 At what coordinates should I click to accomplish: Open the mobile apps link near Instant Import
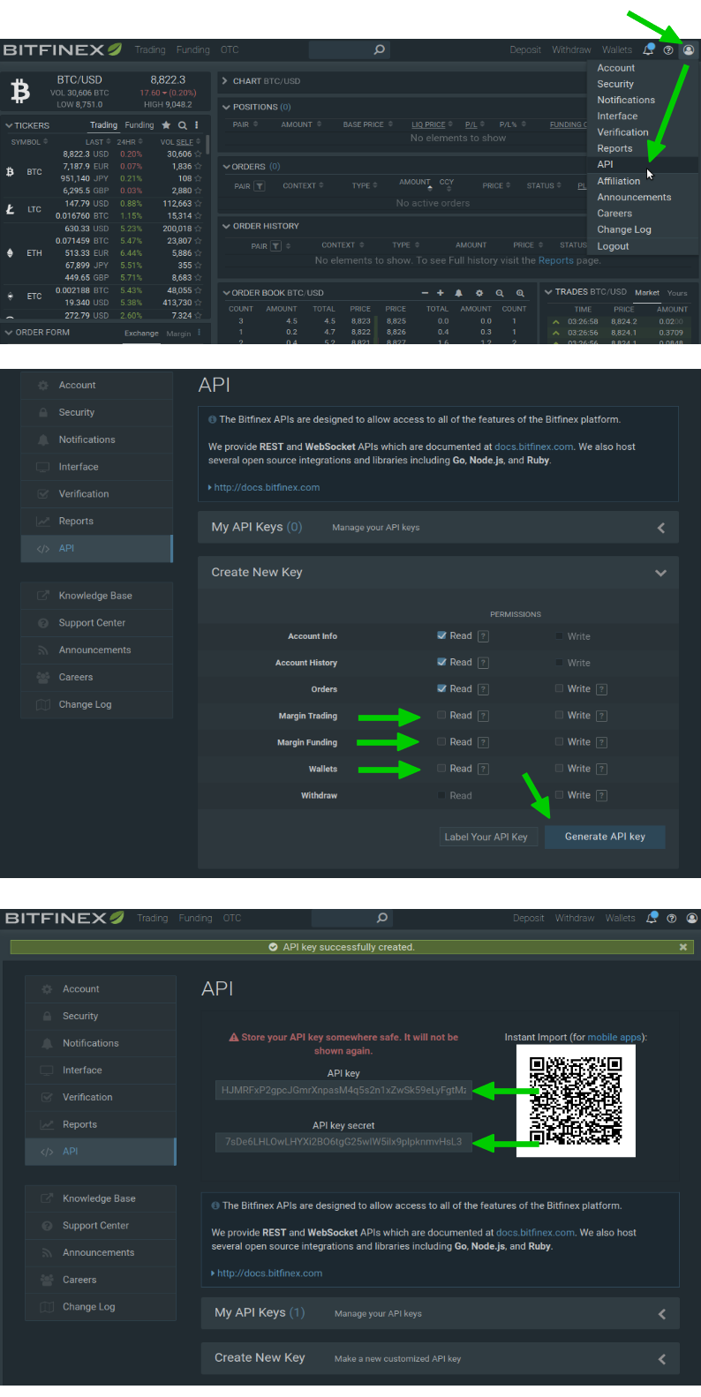(615, 1037)
